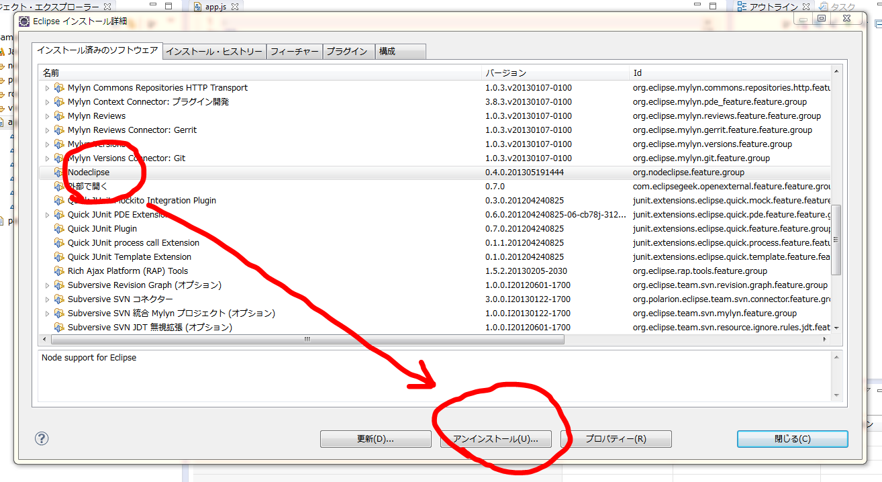Click the Quick JUnit Template Extension icon

coord(59,257)
